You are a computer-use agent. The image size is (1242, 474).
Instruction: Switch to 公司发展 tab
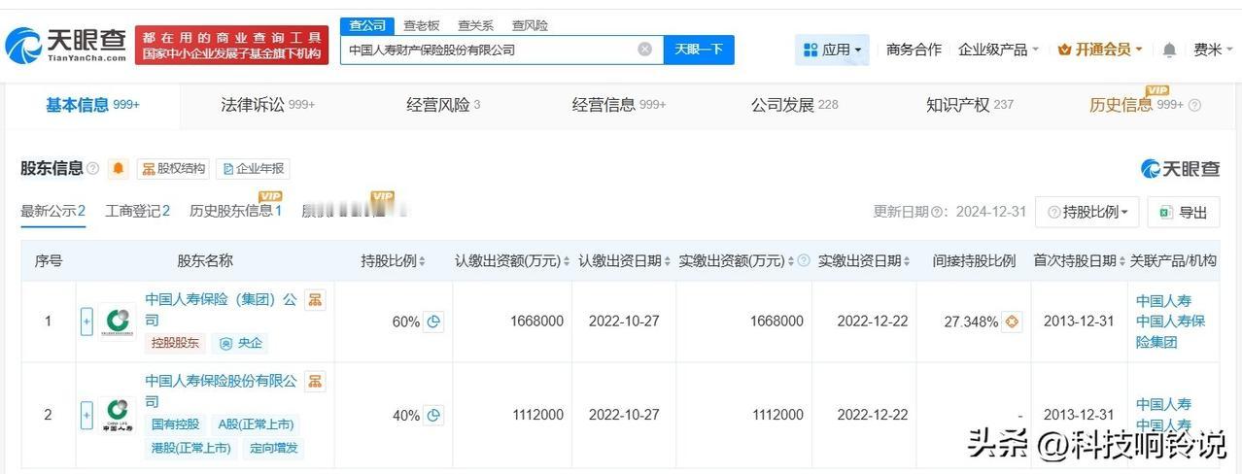pyautogui.click(x=794, y=105)
